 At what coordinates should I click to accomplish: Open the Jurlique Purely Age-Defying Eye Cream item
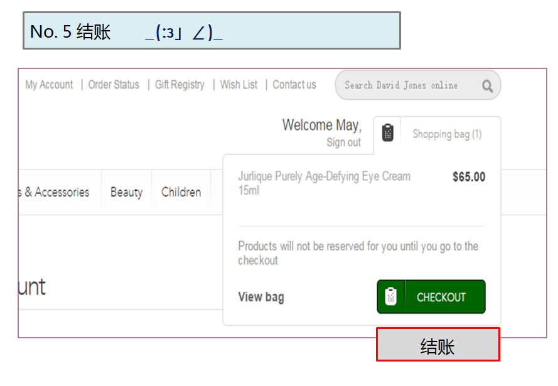click(325, 183)
